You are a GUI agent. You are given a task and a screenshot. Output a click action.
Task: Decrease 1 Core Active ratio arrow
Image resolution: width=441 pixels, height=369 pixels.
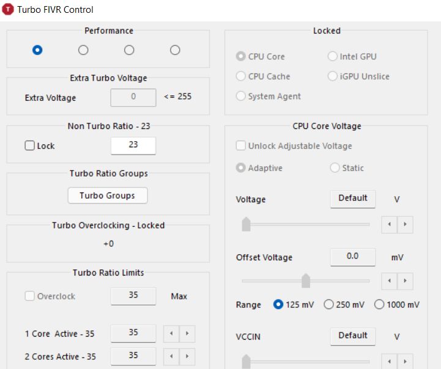click(x=171, y=334)
